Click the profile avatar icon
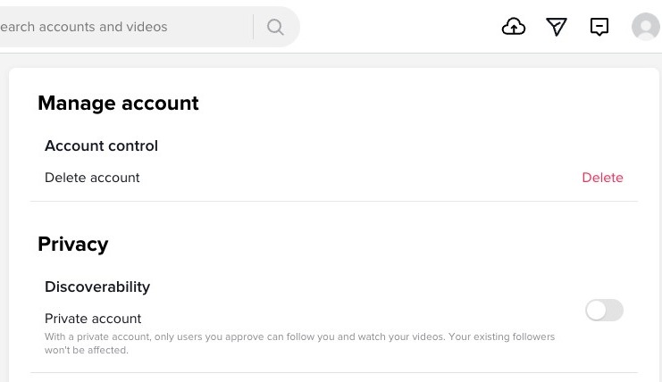Image resolution: width=662 pixels, height=382 pixels. tap(645, 27)
